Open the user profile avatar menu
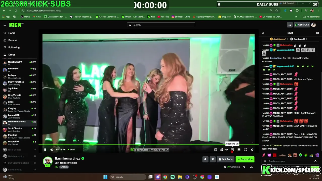Screen dimensions: 322x181 tap(313, 25)
